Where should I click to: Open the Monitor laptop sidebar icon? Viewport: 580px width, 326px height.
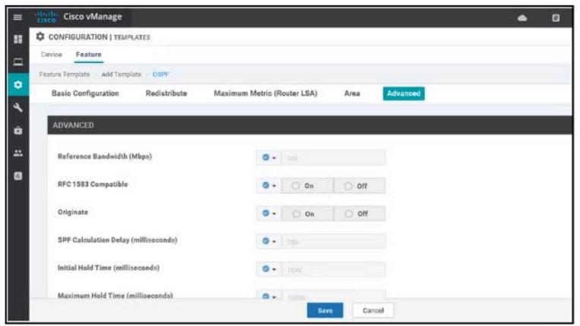pos(17,61)
